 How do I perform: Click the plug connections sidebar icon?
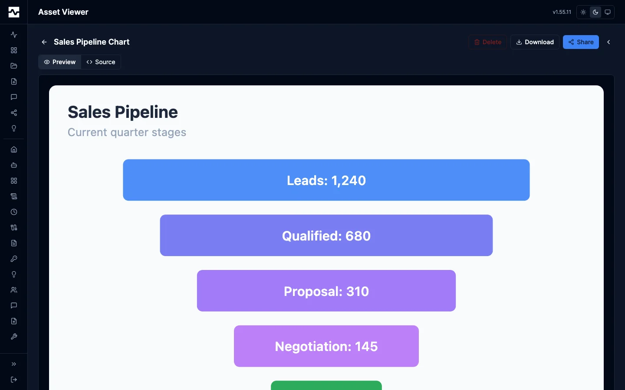[14, 227]
